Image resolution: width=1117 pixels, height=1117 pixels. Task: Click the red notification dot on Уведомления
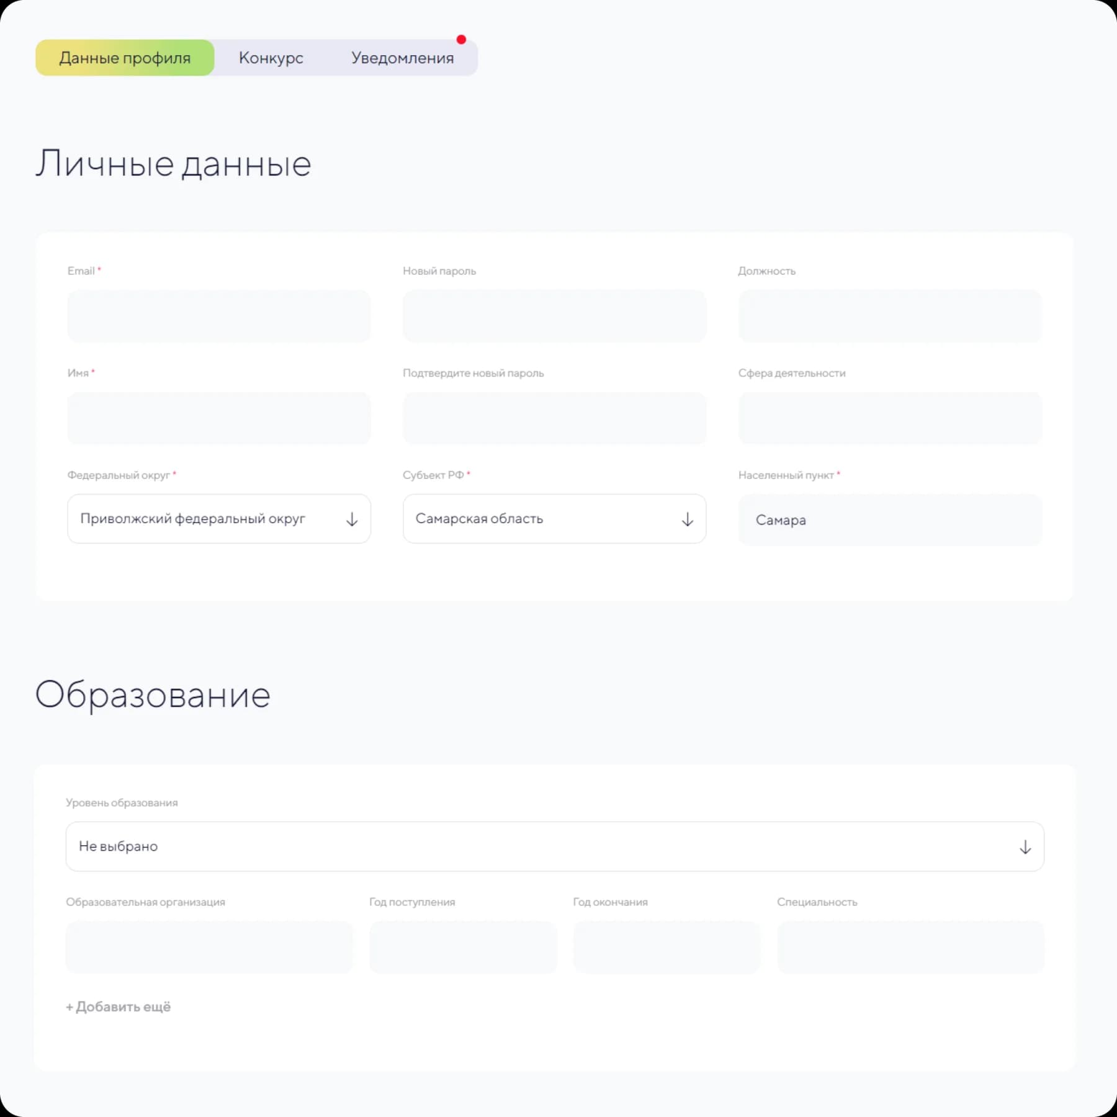pos(461,38)
